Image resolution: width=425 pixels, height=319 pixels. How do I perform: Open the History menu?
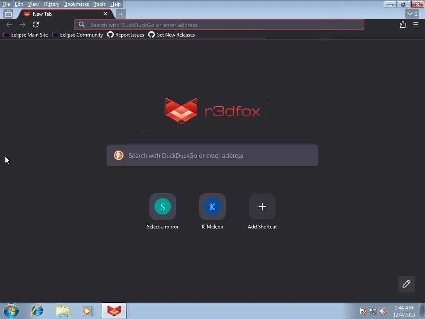[51, 4]
